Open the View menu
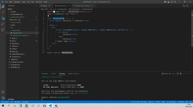193x108 pixels. tap(24, 2)
